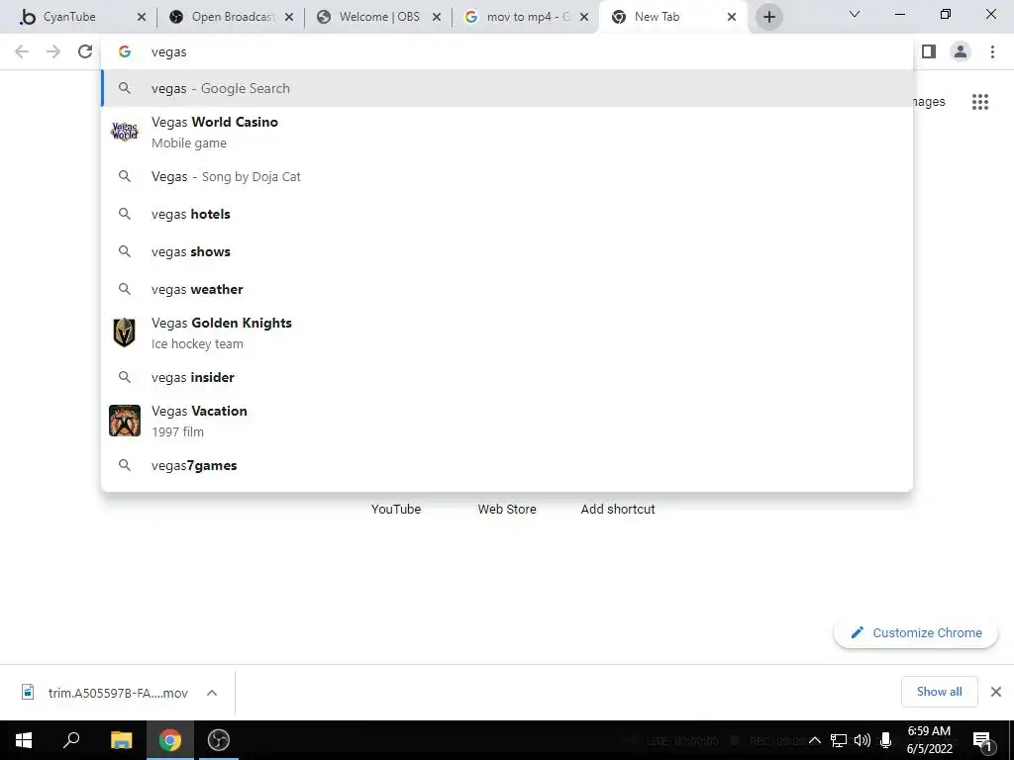The height and width of the screenshot is (760, 1014).
Task: Close the Open Broadcast tab
Action: (289, 18)
